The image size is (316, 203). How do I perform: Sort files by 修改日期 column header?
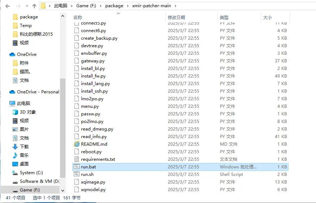(176, 17)
